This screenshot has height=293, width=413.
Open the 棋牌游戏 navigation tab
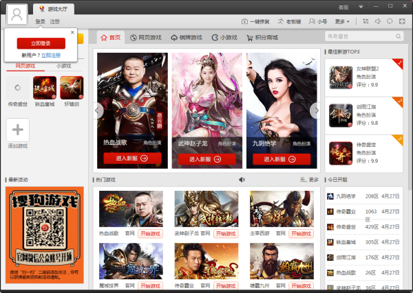coord(187,38)
